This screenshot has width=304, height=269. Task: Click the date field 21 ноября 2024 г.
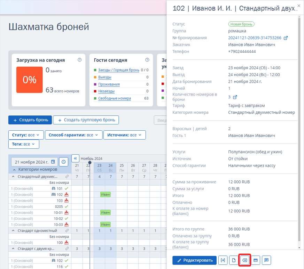pos(34,162)
